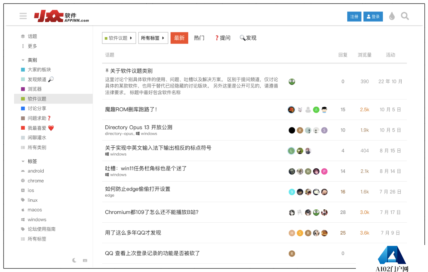Viewport: 428px width, 272px height.
Task: Click the windows tag icon in sidebar
Action: click(23, 220)
